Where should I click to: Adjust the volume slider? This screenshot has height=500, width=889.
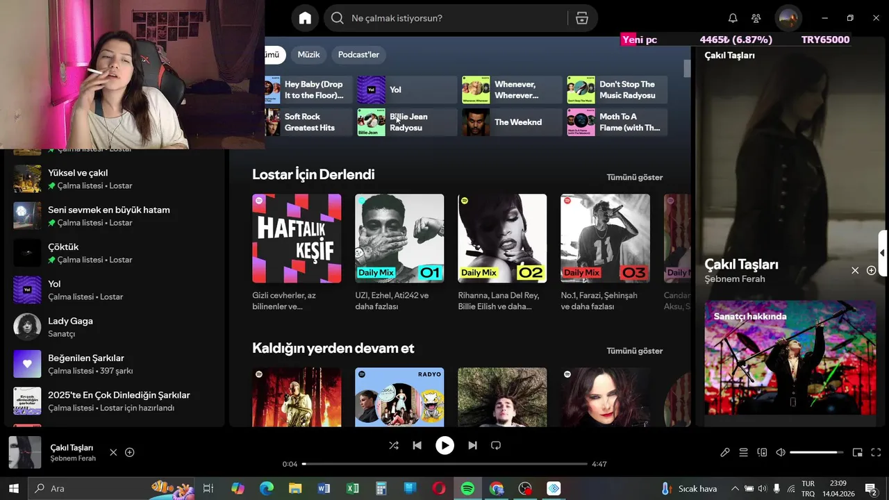817,452
